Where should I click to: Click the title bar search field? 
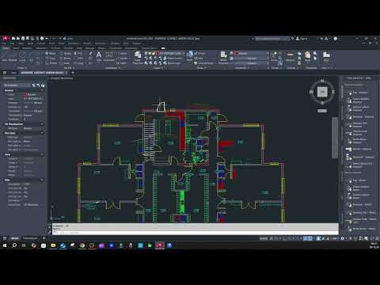tap(272, 39)
